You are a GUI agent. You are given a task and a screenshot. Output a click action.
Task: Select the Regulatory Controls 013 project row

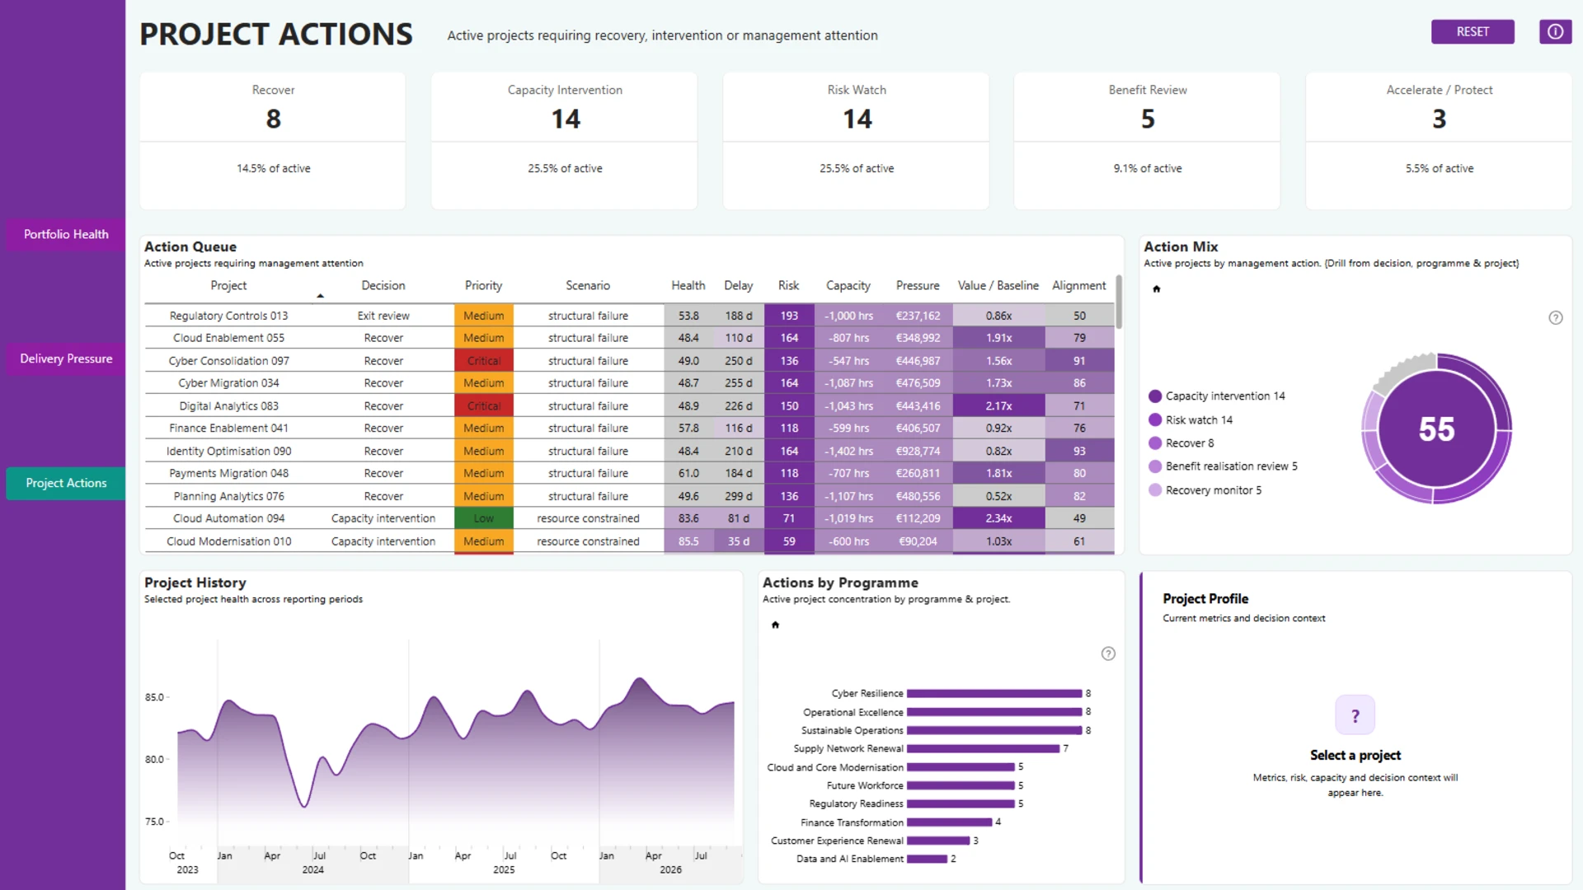pos(629,316)
